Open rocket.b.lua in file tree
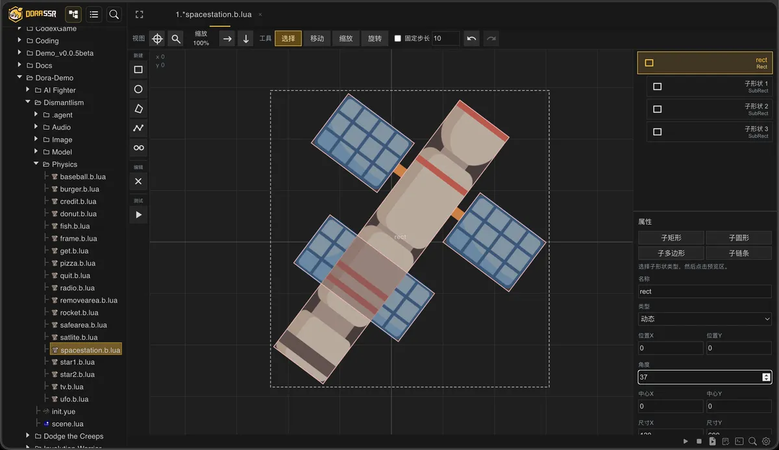This screenshot has height=450, width=779. pyautogui.click(x=79, y=313)
